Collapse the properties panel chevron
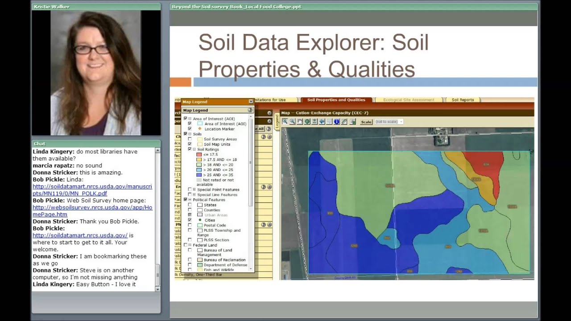The height and width of the screenshot is (321, 571). click(x=269, y=121)
